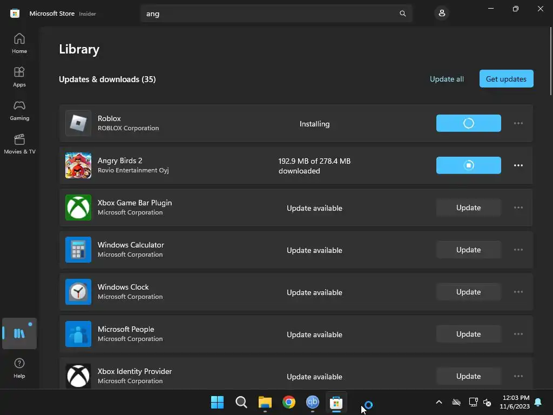Click the Microsoft Store logo icon
This screenshot has width=553, height=415.
click(x=15, y=14)
